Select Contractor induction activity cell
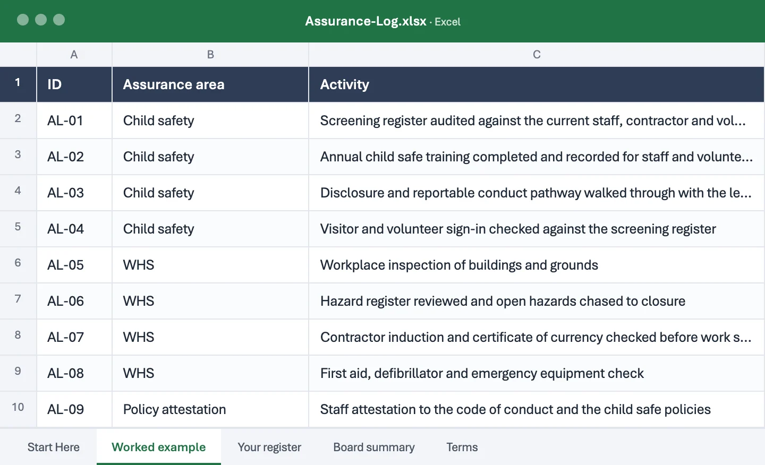 tap(537, 337)
